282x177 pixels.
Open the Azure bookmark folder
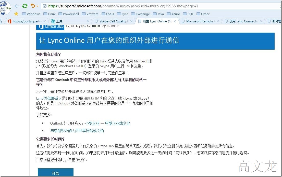click(x=174, y=14)
